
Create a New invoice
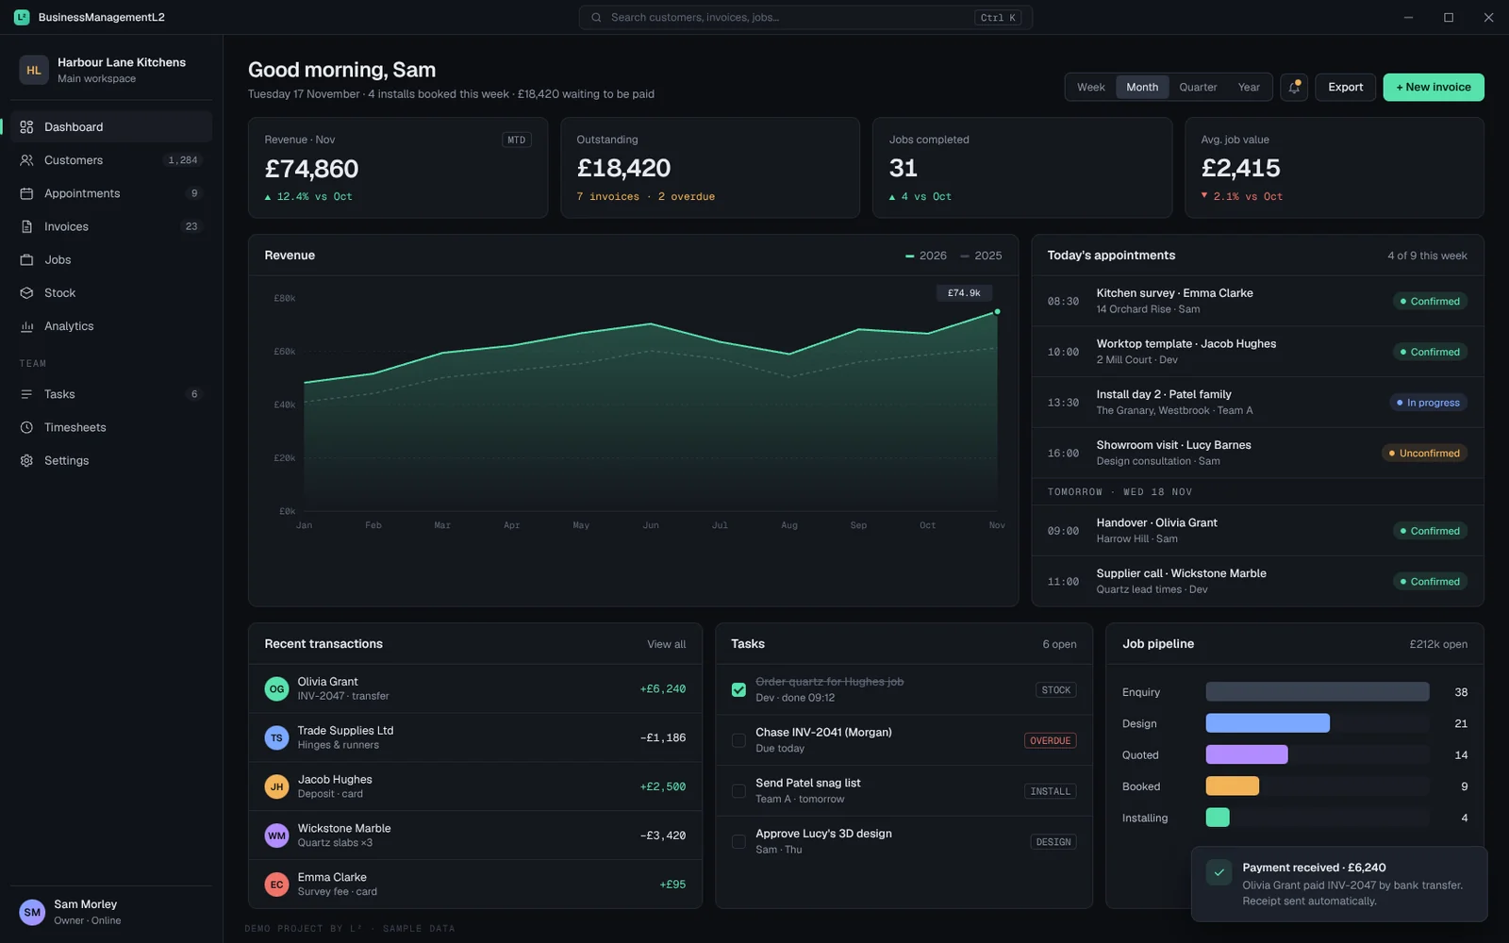tap(1434, 87)
